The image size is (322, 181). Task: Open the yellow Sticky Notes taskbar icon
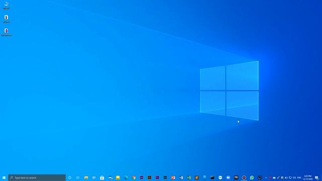pos(118,177)
